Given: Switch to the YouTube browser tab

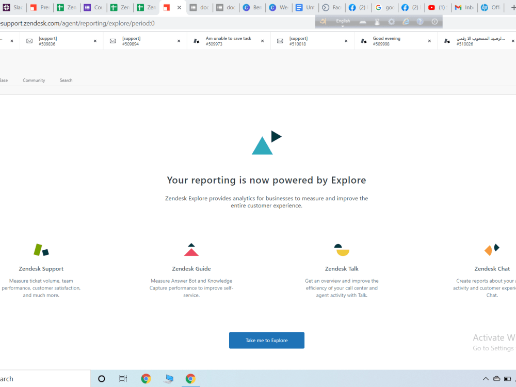Looking at the screenshot, I should pyautogui.click(x=438, y=7).
